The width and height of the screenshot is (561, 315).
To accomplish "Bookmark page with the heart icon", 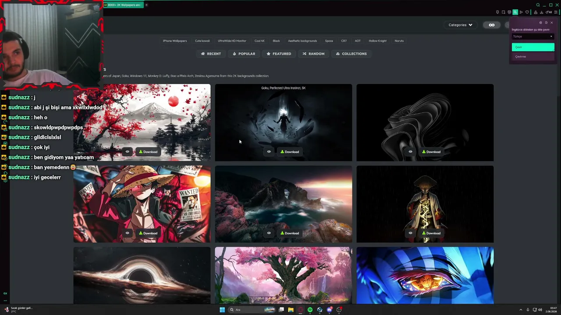I will 527,12.
